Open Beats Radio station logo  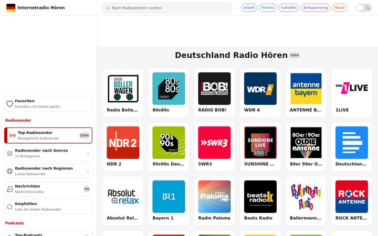(260, 197)
